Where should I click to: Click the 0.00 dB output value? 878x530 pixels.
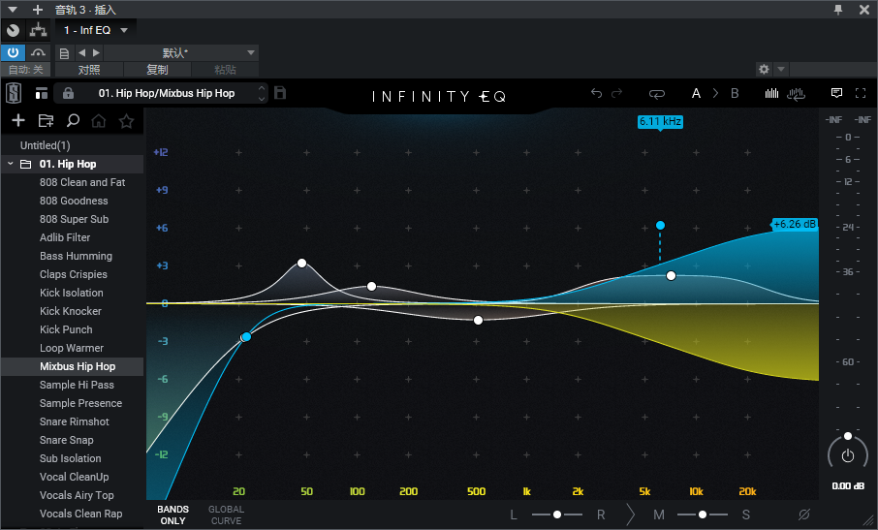point(848,485)
